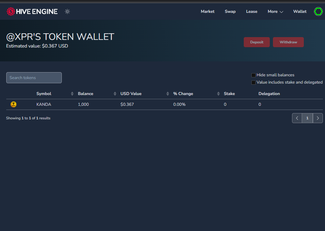Open the Market page
The width and height of the screenshot is (325, 231).
pos(208,11)
